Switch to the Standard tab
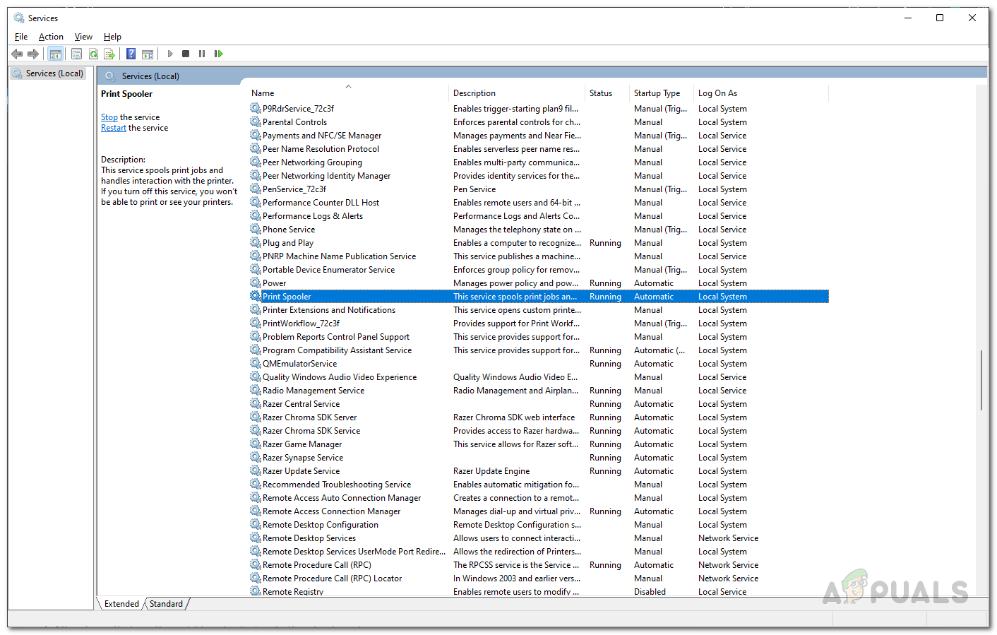This screenshot has width=997, height=635. (x=167, y=604)
